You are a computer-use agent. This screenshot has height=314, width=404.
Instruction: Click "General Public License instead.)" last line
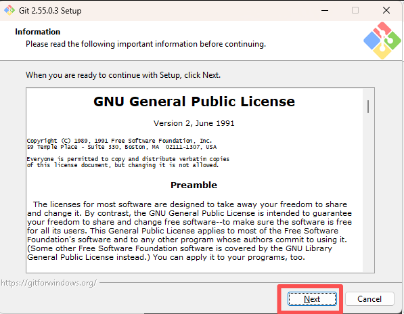(x=166, y=257)
